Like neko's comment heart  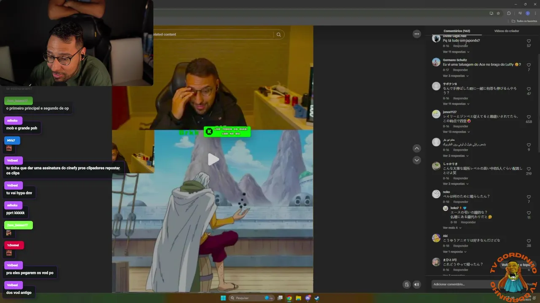[x=529, y=197]
